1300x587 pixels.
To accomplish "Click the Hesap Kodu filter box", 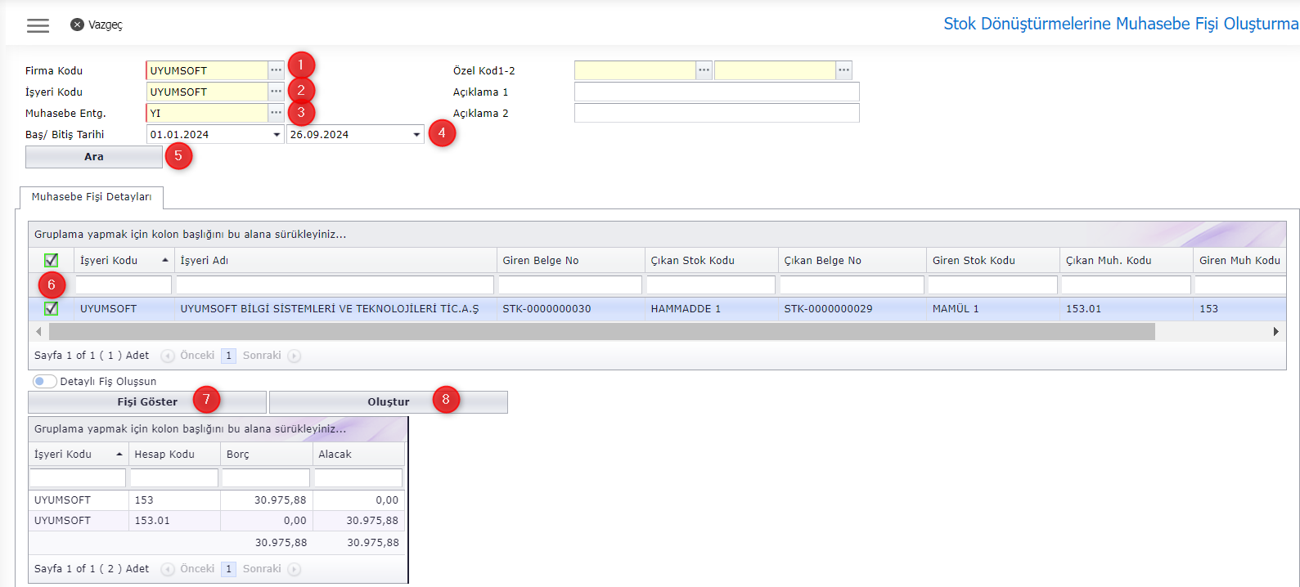I will coord(174,477).
